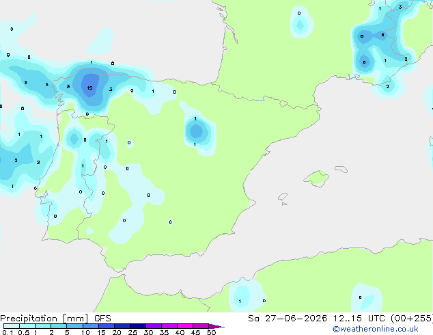The width and height of the screenshot is (433, 335).
Task: Select the 30–35 mm purple legend swatch
Action: (153, 326)
